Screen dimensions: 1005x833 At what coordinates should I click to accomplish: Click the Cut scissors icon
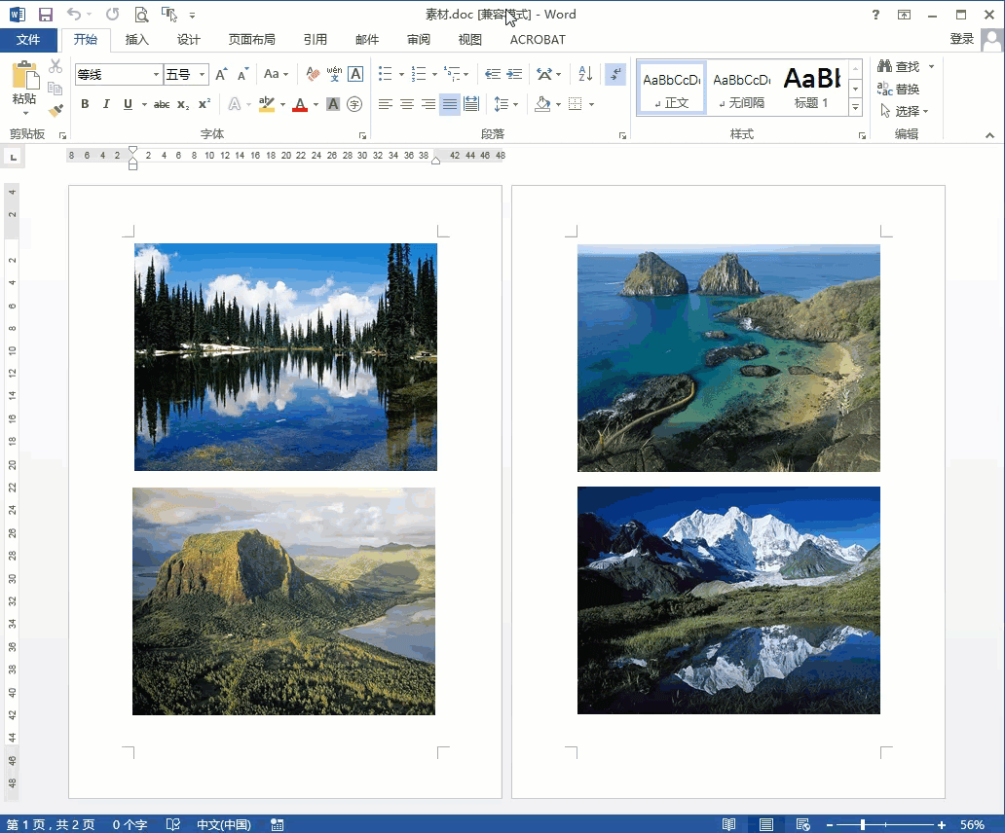[x=56, y=67]
